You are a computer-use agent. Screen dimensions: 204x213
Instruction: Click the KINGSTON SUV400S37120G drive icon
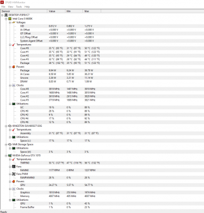point(10,126)
